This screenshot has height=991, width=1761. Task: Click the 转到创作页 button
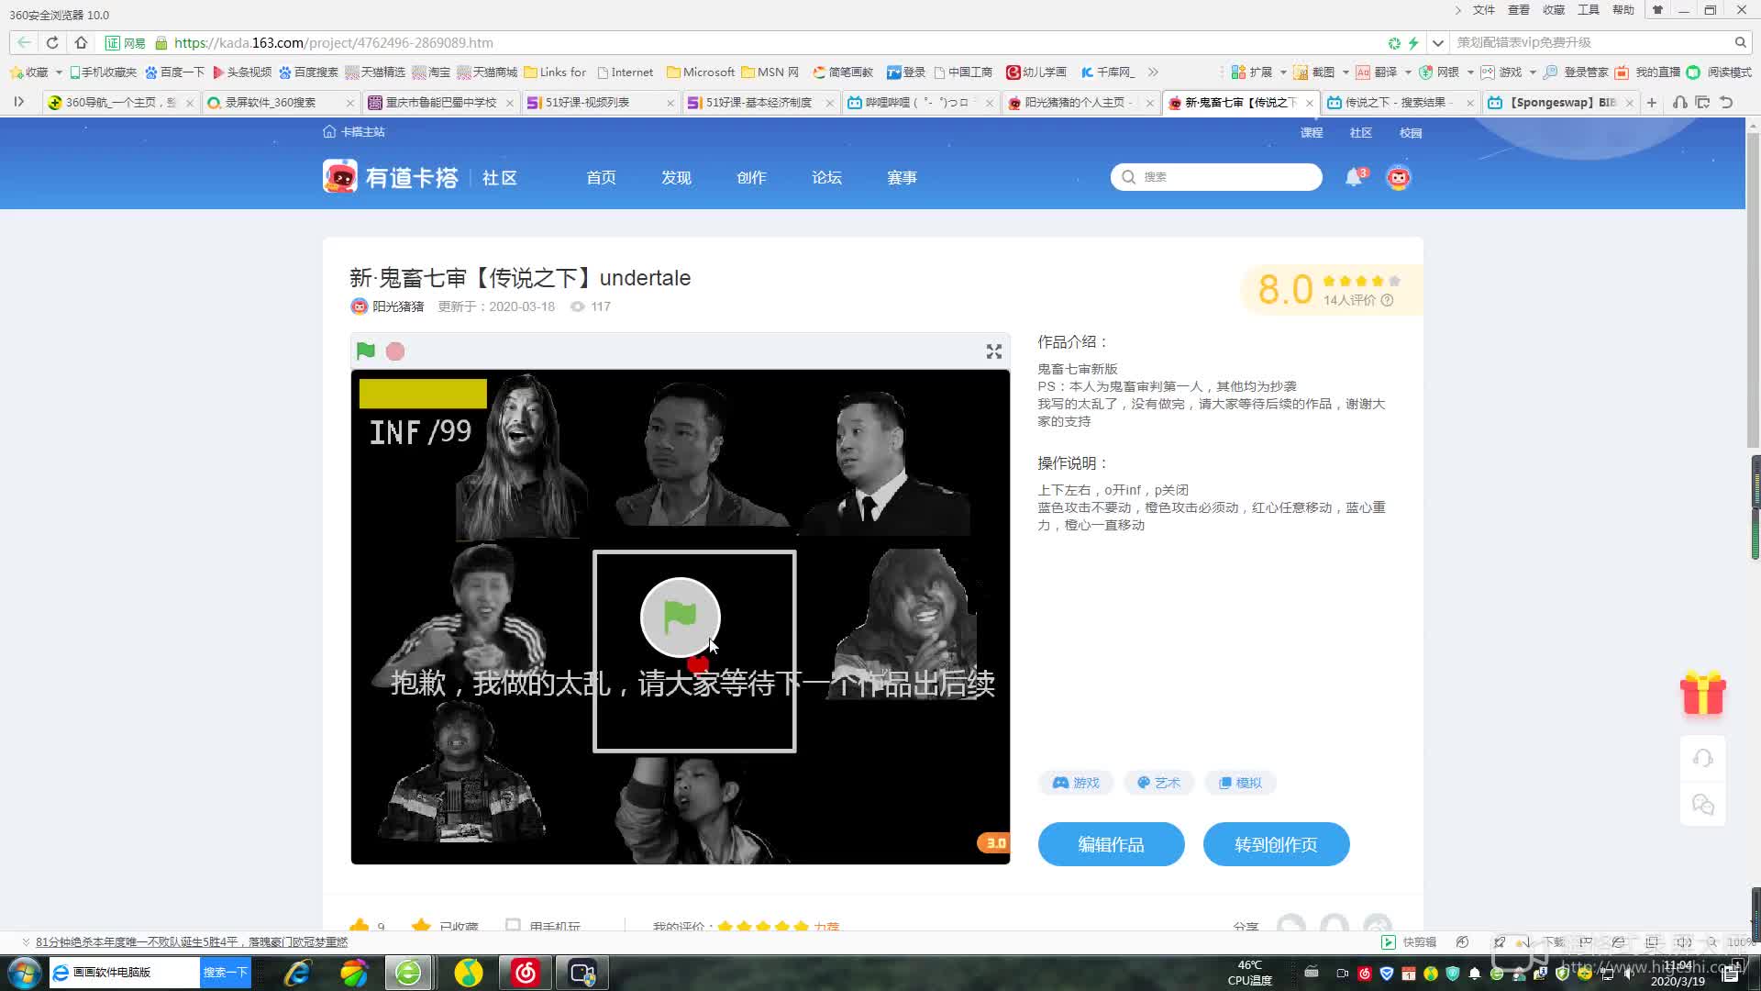(x=1276, y=844)
